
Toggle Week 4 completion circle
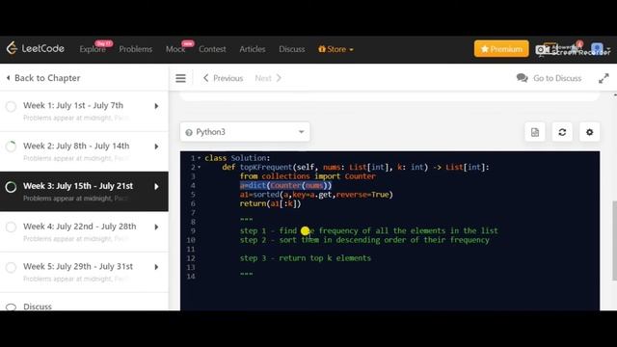click(x=11, y=227)
